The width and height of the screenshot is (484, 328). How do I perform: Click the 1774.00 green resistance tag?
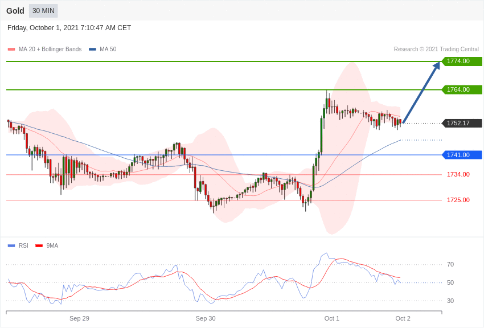click(462, 61)
